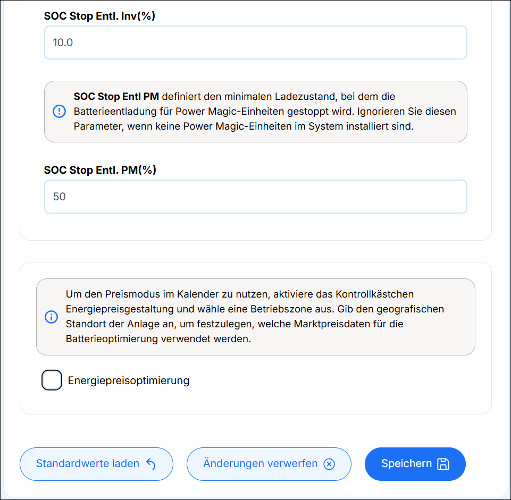
Task: Click the info icon beside the Preismodus note
Action: [x=51, y=317]
